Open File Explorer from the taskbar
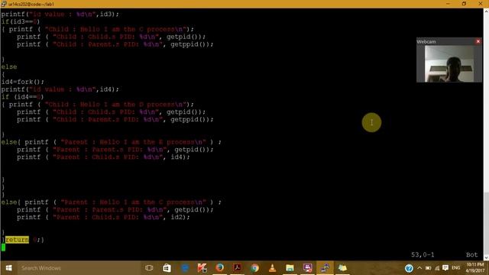 [290, 268]
